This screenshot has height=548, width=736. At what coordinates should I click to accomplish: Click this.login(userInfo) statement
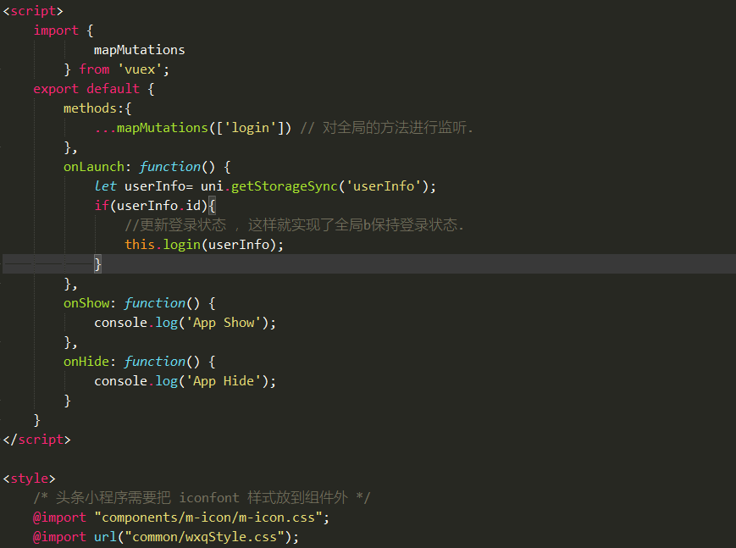[x=204, y=245]
